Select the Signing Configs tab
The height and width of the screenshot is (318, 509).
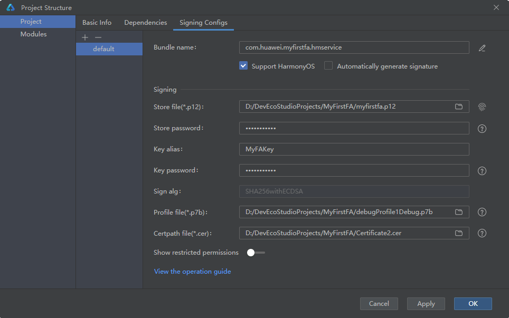(203, 22)
